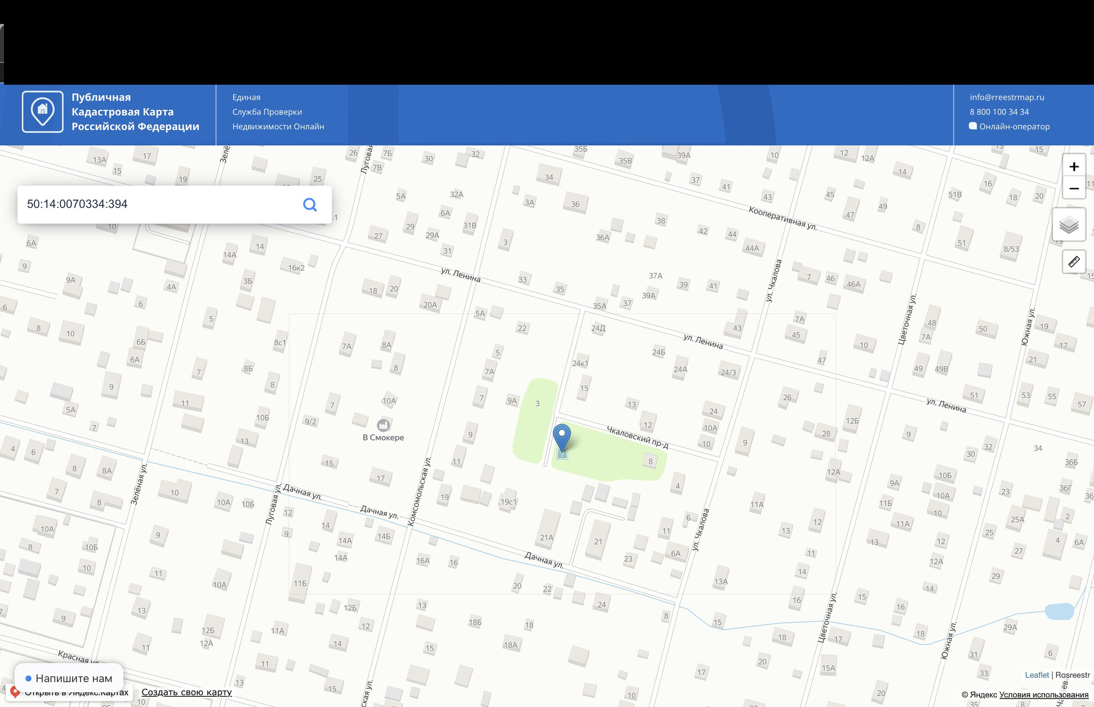The height and width of the screenshot is (707, 1094).
Task: Open the Открыть в Яндекс.Картах button
Action: click(70, 693)
